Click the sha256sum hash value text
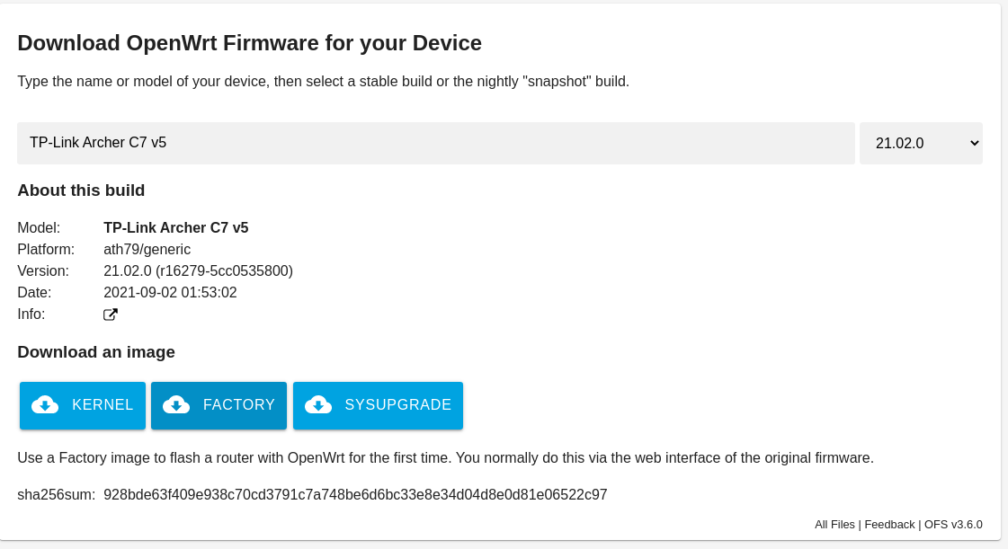This screenshot has height=549, width=1008. [x=355, y=494]
